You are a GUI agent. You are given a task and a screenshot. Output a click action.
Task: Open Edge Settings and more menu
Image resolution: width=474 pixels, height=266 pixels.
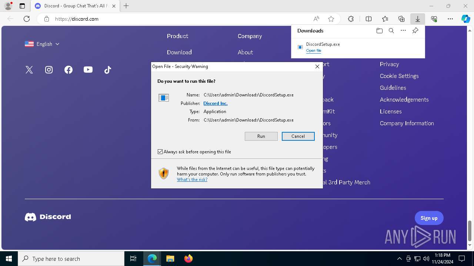(x=450, y=19)
